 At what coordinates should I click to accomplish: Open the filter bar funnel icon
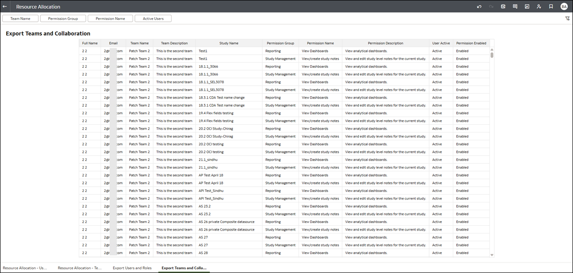pyautogui.click(x=567, y=19)
